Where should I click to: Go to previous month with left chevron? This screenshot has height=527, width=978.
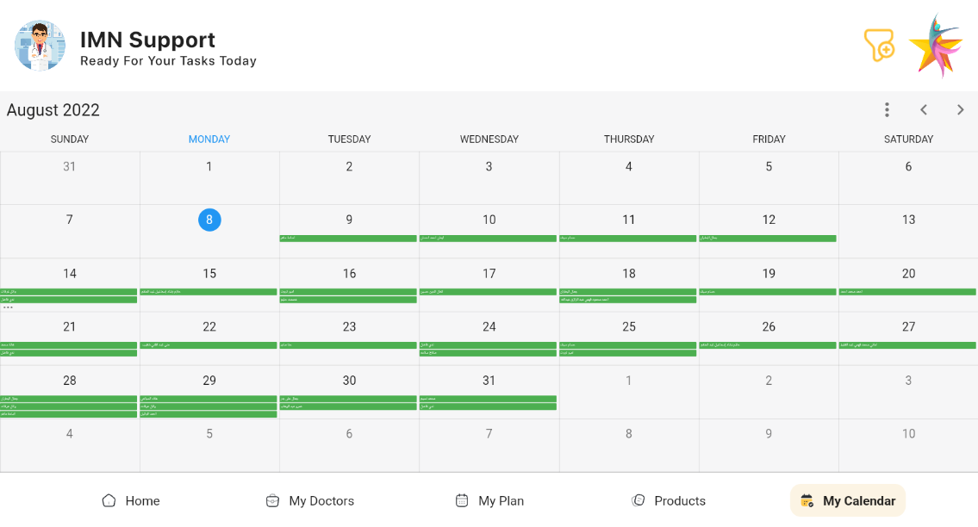[924, 109]
